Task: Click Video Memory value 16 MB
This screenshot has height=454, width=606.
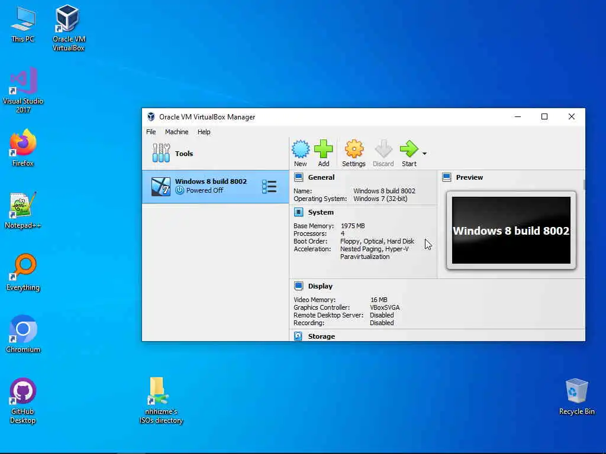Action: click(x=379, y=300)
